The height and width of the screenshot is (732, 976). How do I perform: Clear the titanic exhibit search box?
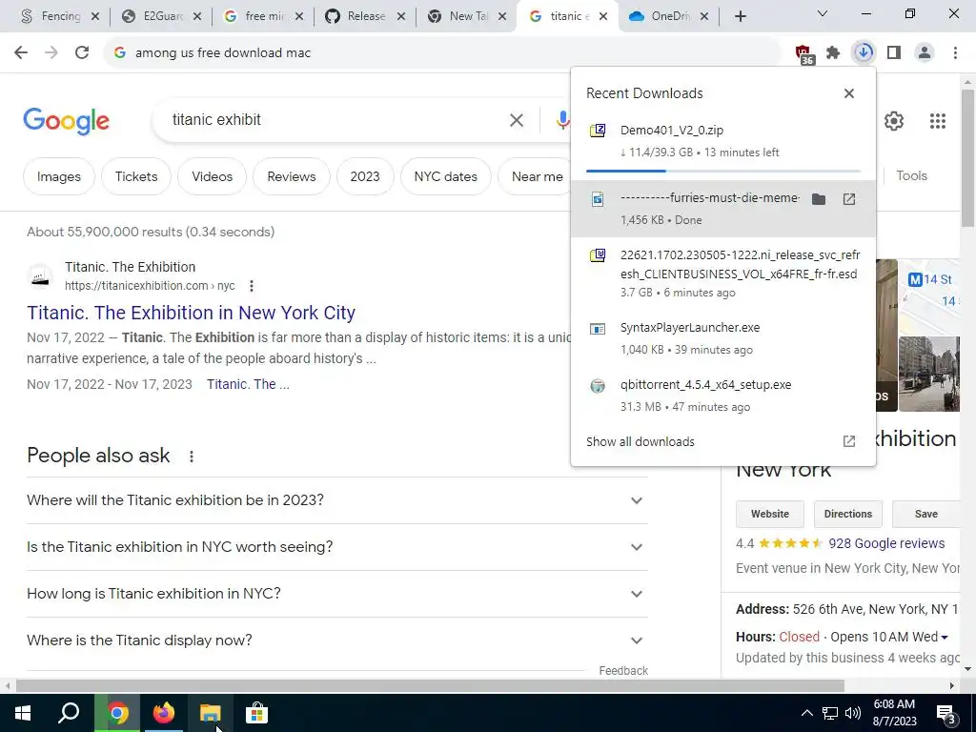(x=517, y=120)
